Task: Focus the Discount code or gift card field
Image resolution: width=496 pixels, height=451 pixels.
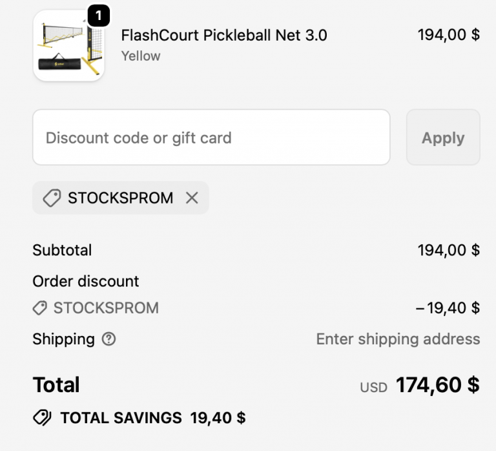Action: tap(211, 138)
